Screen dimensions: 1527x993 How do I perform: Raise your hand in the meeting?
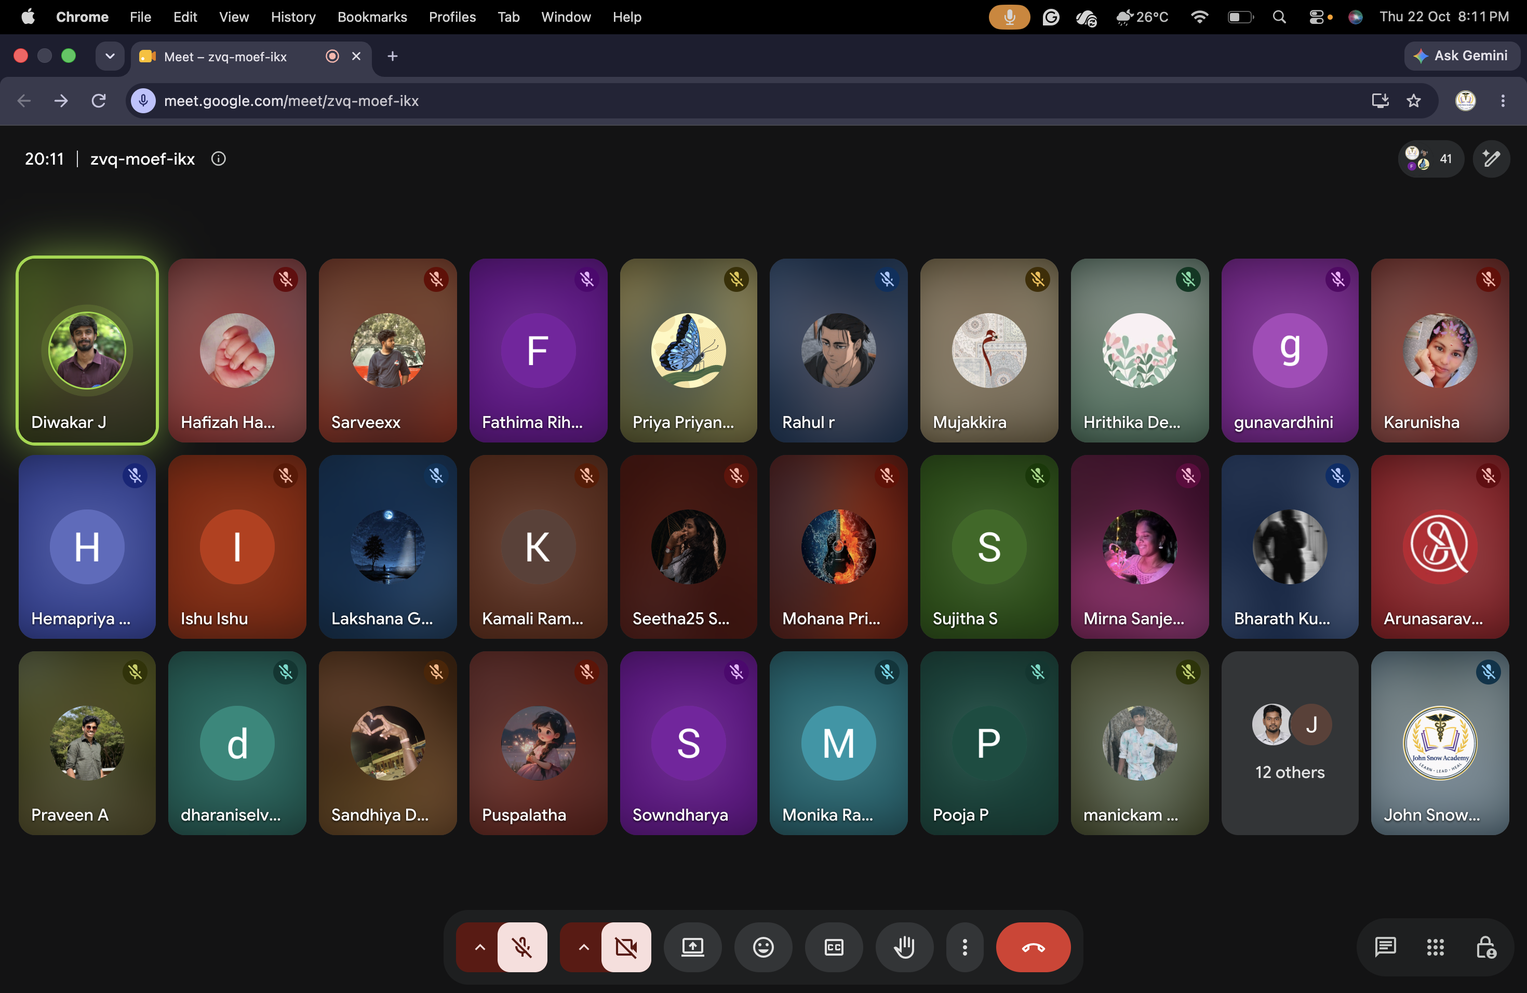[x=904, y=947]
